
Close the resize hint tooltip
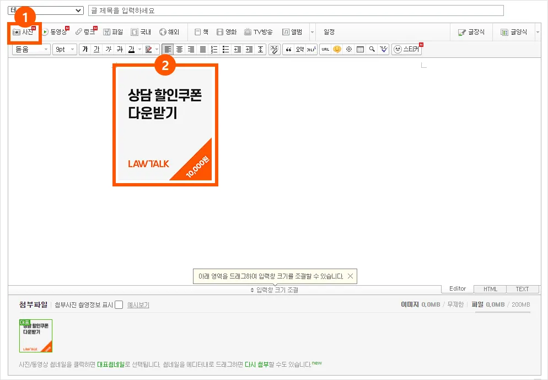point(350,276)
